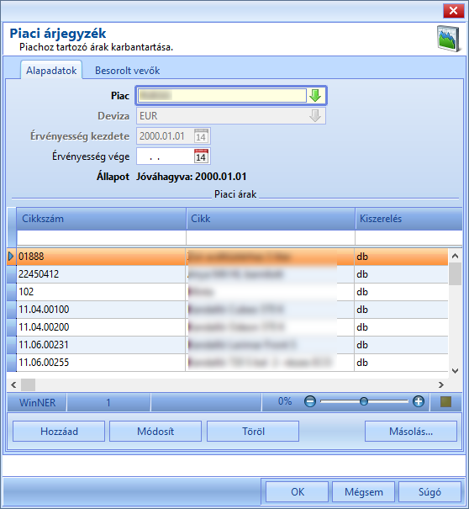
Task: Click the table scroll down arrow
Action: point(455,371)
